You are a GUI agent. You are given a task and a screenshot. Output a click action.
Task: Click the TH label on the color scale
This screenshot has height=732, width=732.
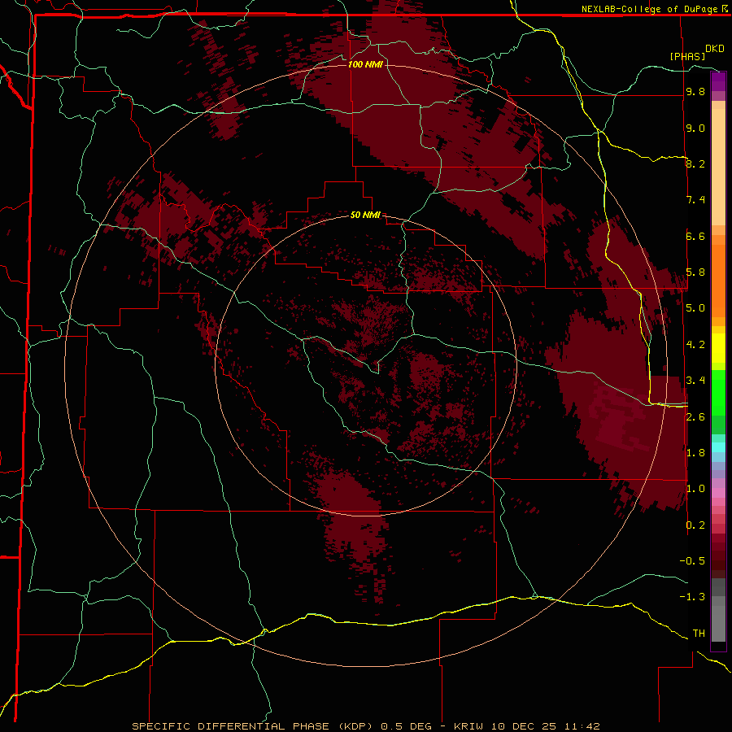(x=699, y=634)
